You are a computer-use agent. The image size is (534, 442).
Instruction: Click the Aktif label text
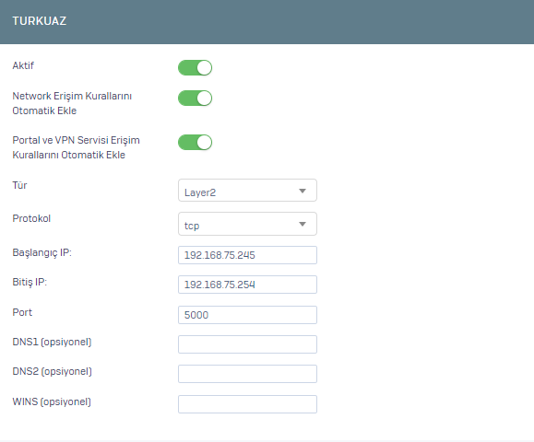tap(23, 65)
